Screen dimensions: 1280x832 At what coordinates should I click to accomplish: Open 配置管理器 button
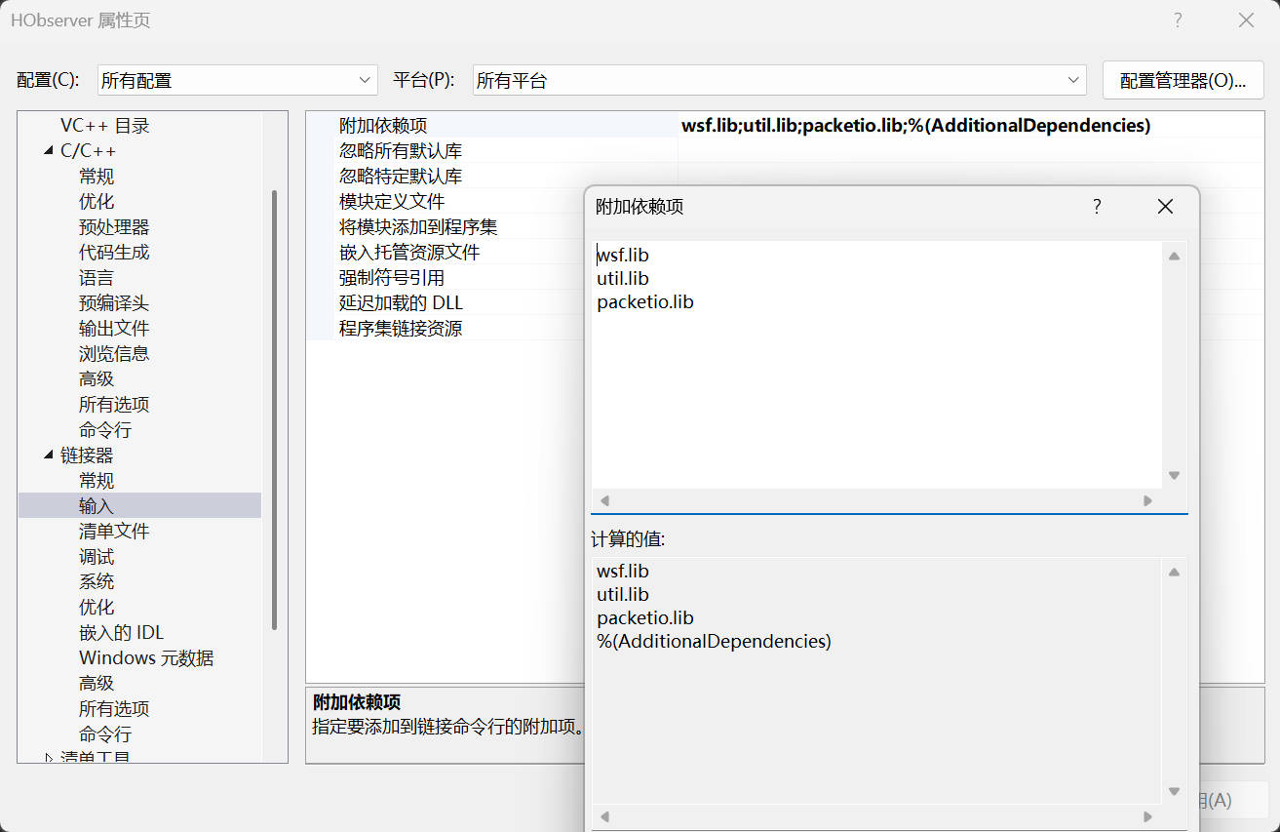click(1183, 80)
